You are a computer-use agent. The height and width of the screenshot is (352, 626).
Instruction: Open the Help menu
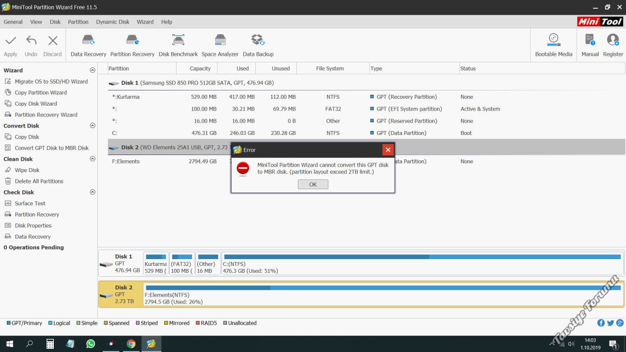click(167, 22)
